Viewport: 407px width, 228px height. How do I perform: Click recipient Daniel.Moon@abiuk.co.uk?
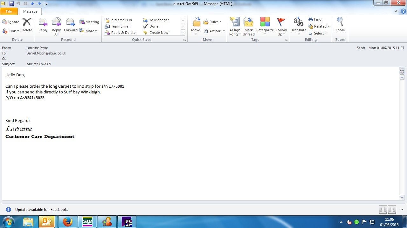[x=46, y=53]
